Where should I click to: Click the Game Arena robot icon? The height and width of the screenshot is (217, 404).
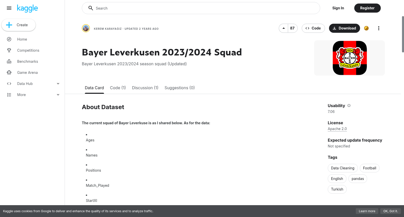coord(9,73)
